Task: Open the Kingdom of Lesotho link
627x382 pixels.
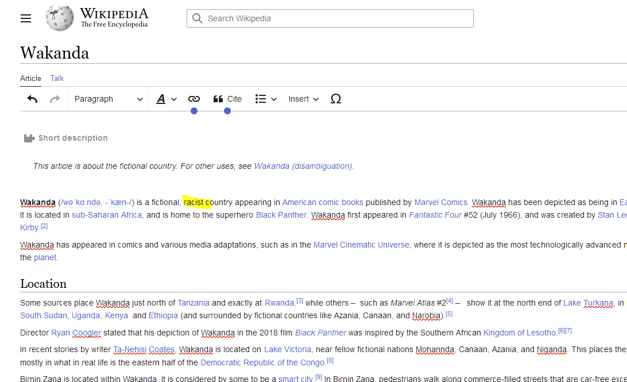Action: click(519, 332)
